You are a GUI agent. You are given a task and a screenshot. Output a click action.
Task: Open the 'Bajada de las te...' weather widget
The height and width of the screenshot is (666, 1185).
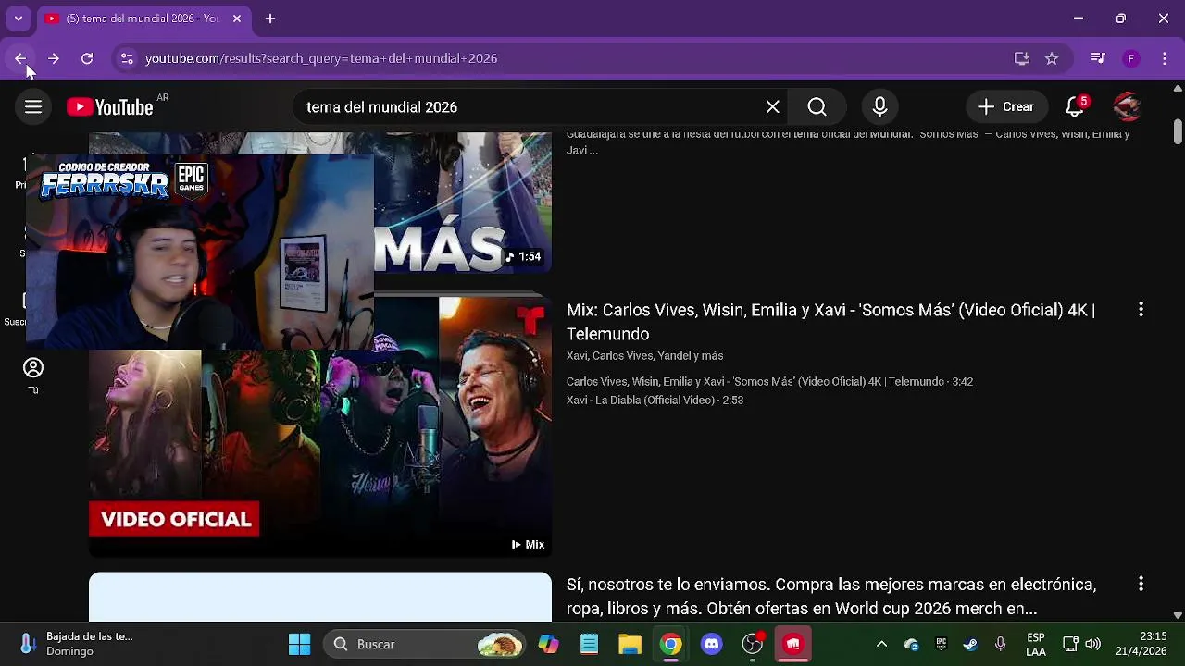[x=78, y=645]
